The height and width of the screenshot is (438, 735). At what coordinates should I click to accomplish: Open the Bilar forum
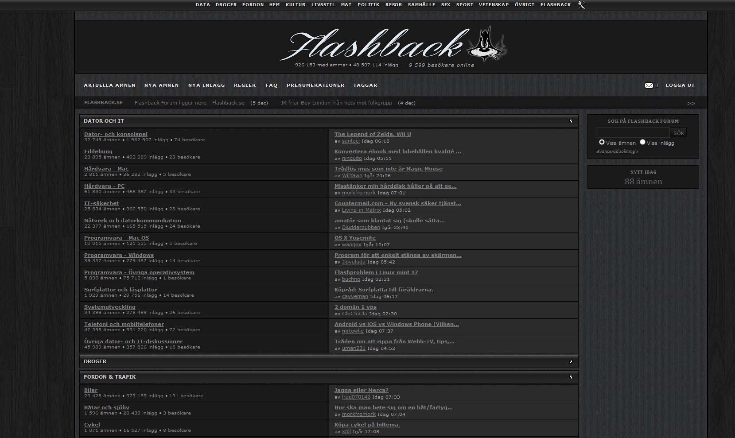click(x=91, y=390)
